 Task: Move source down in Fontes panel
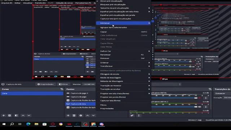93,116
